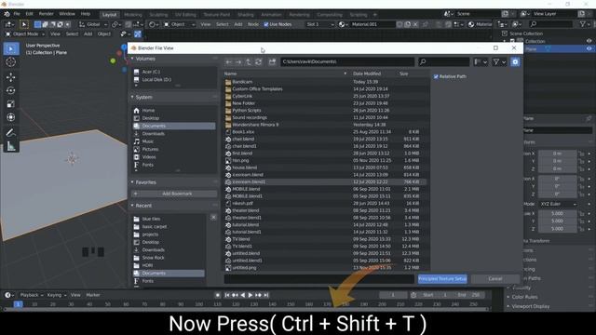
Task: Toggle auto keying record button
Action: (x=218, y=295)
